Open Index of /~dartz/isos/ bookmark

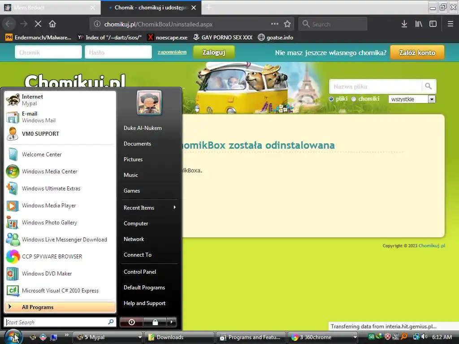click(x=110, y=38)
